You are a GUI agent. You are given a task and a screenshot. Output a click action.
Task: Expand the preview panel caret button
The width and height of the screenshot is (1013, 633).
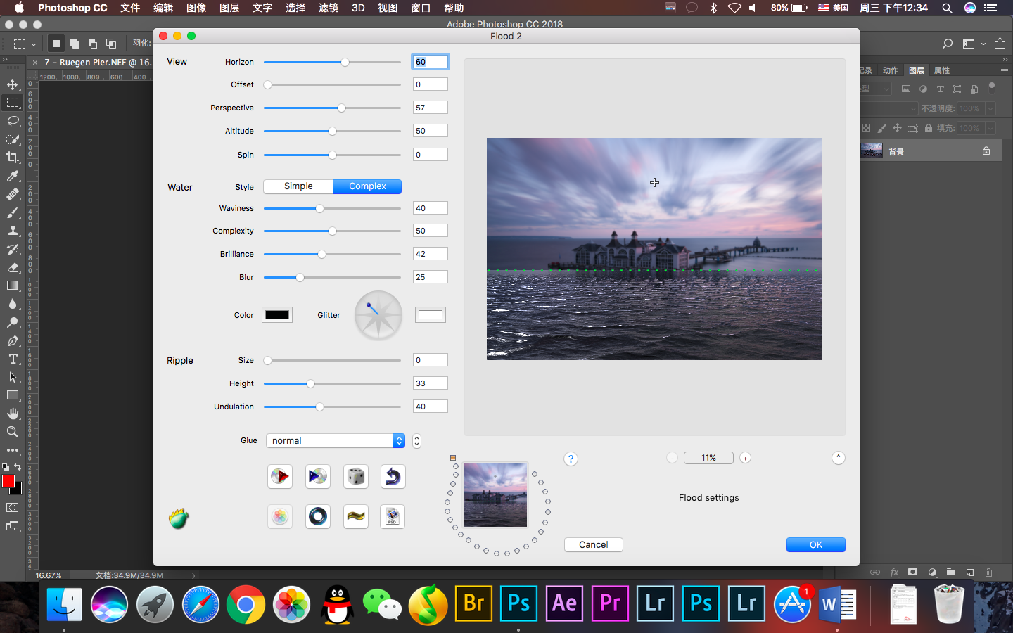(x=838, y=458)
